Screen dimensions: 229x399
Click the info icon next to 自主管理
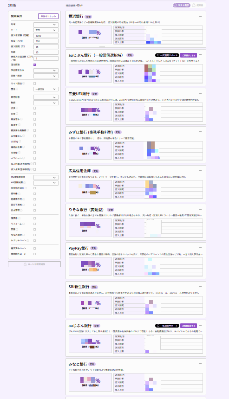click(21, 211)
